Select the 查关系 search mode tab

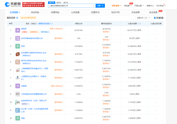(x=66, y=2)
